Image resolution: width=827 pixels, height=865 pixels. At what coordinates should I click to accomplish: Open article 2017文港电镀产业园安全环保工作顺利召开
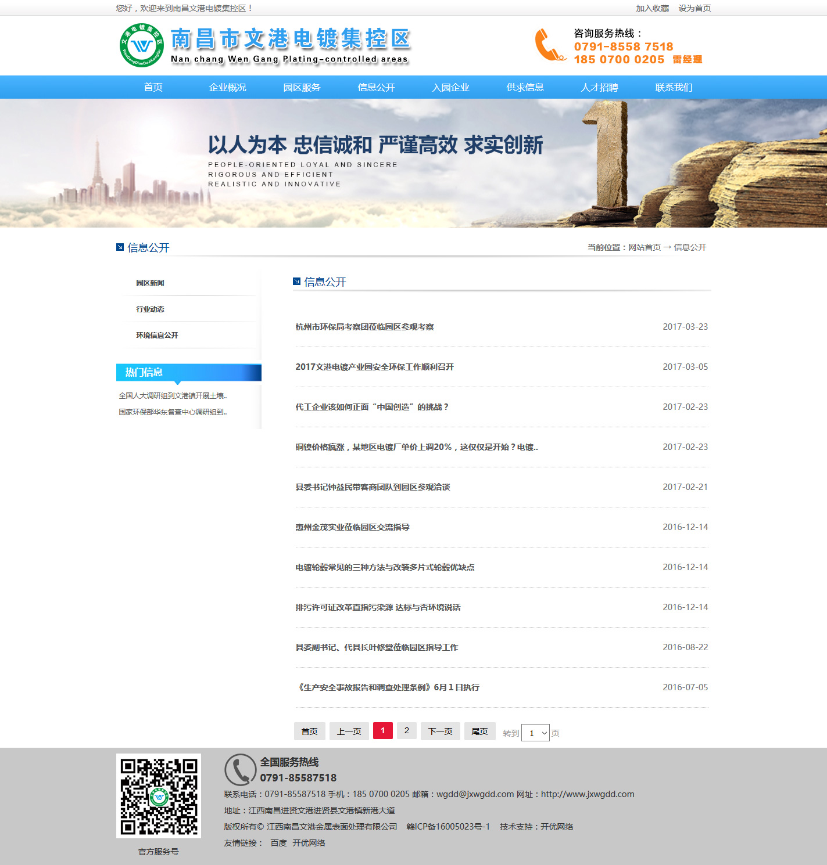[374, 367]
